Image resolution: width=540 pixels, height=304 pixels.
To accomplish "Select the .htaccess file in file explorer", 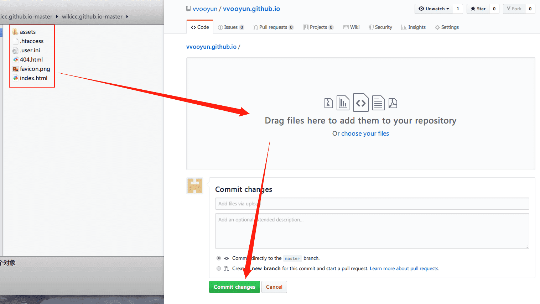I will pyautogui.click(x=28, y=41).
